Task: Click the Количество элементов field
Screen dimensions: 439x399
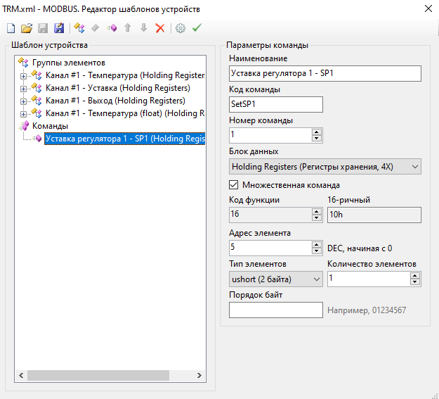Action: pos(369,279)
